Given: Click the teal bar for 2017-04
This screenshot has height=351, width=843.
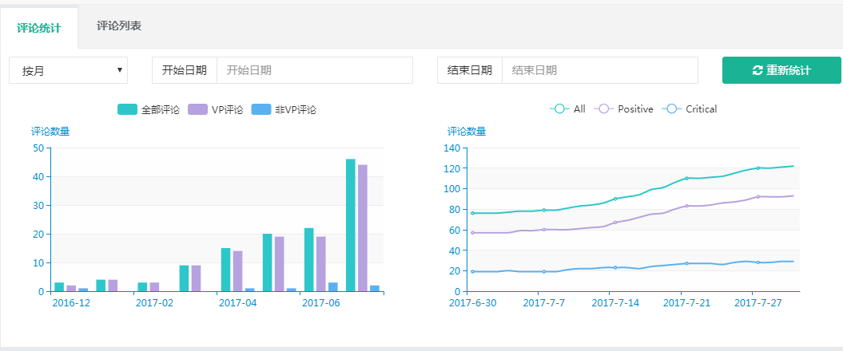Looking at the screenshot, I should [226, 270].
